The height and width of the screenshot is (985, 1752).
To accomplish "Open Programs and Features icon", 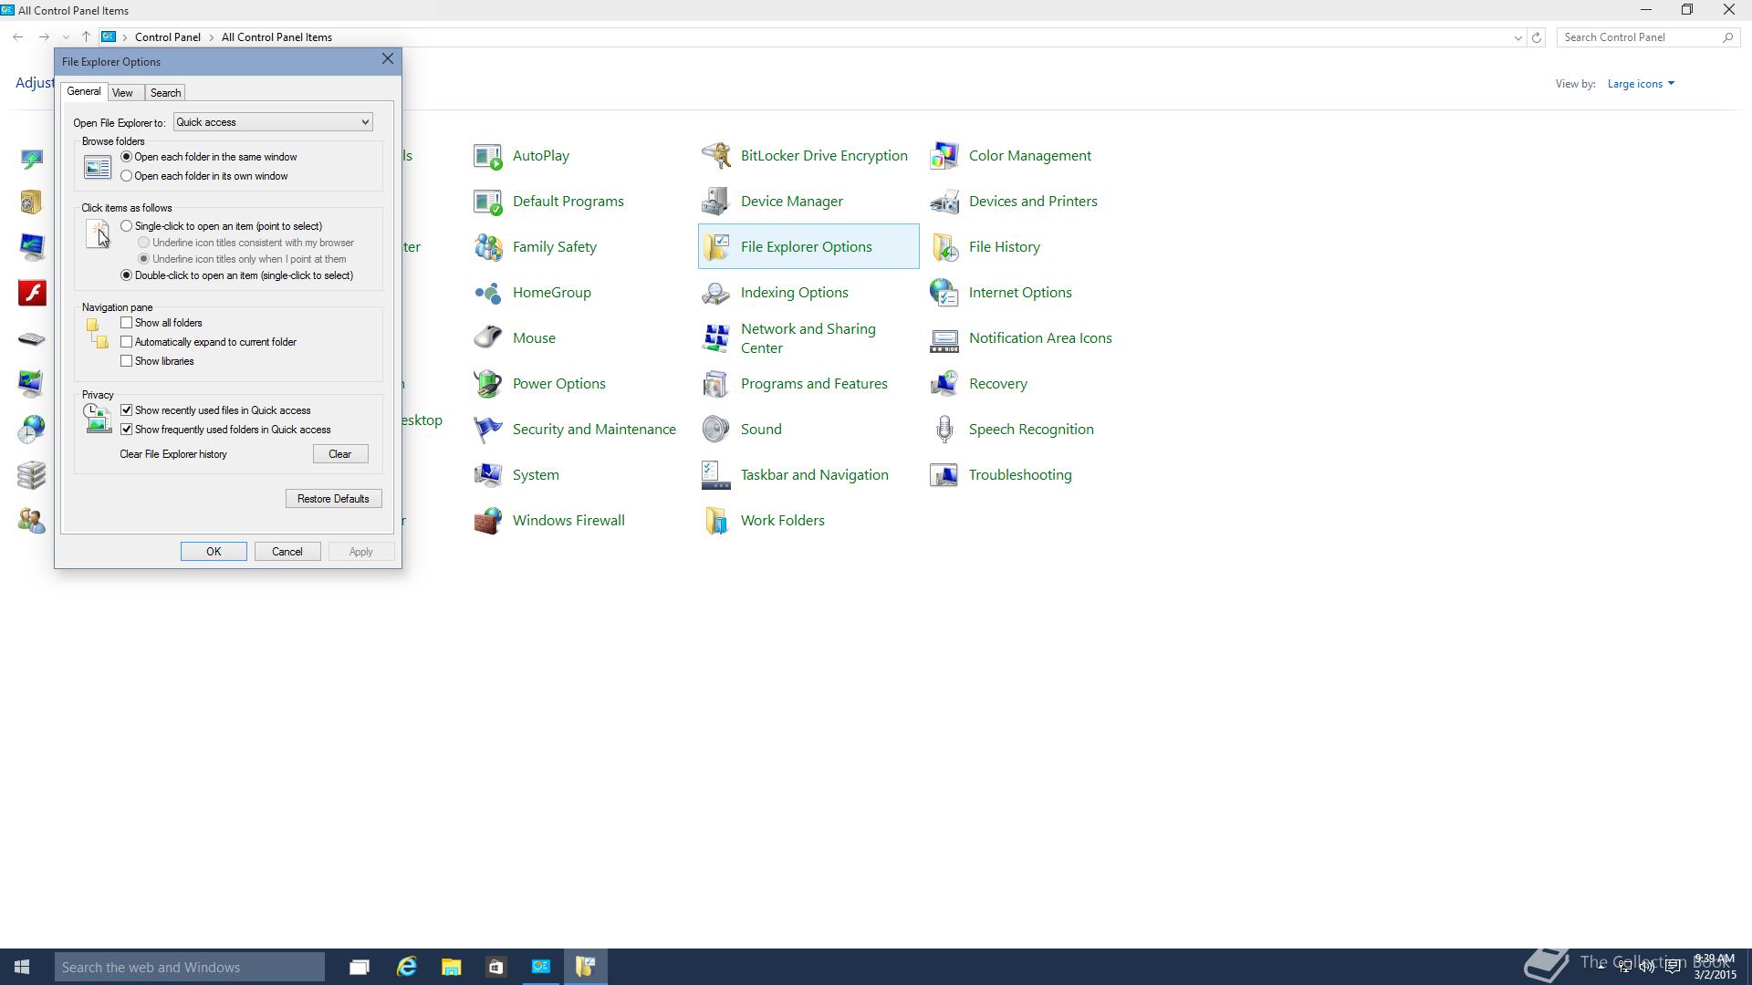I will [716, 384].
